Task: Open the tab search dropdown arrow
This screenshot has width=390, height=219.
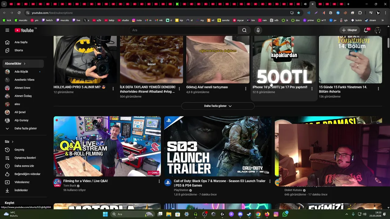Action: point(4,4)
